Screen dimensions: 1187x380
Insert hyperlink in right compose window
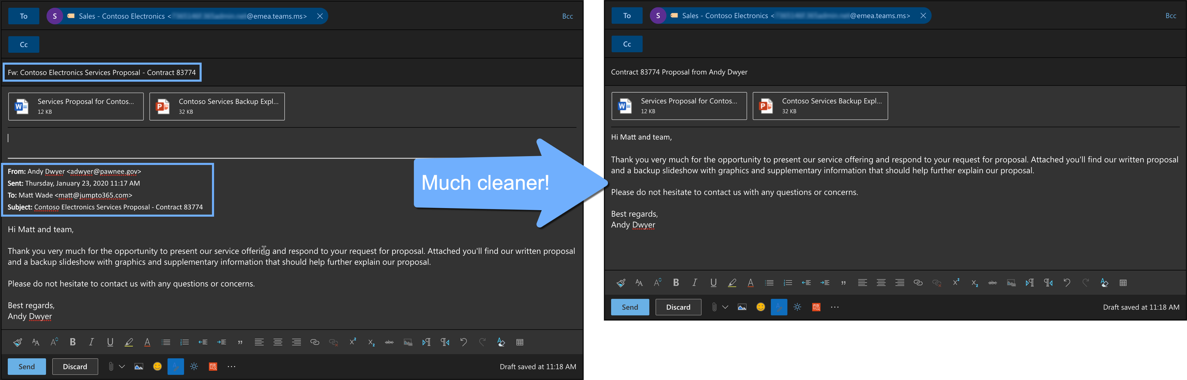click(x=918, y=283)
